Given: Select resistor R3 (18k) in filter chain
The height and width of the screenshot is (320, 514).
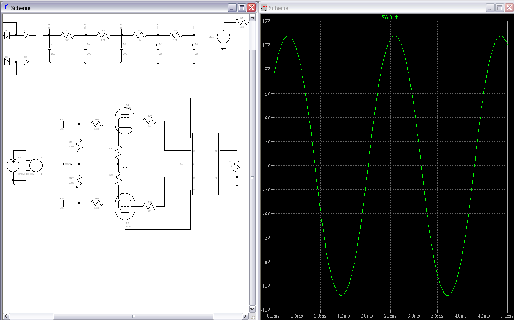Looking at the screenshot, I should pyautogui.click(x=140, y=35).
